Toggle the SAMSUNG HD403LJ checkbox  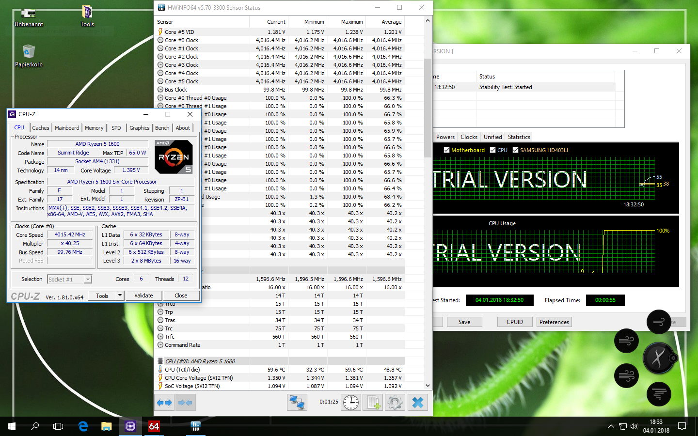pos(515,150)
